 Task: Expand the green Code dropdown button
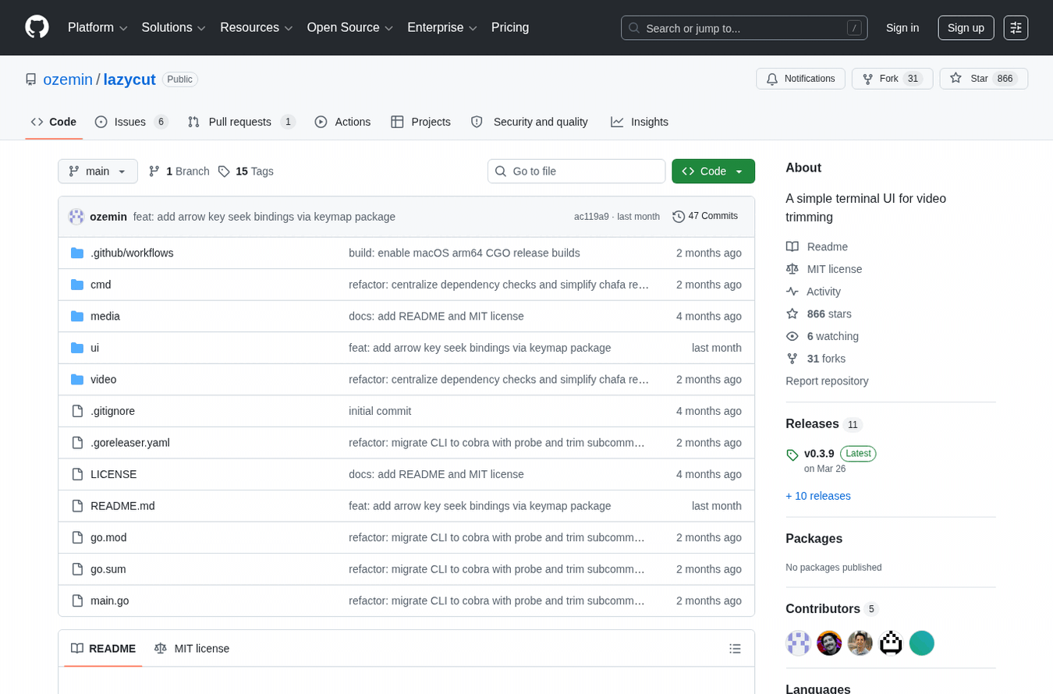tap(713, 172)
